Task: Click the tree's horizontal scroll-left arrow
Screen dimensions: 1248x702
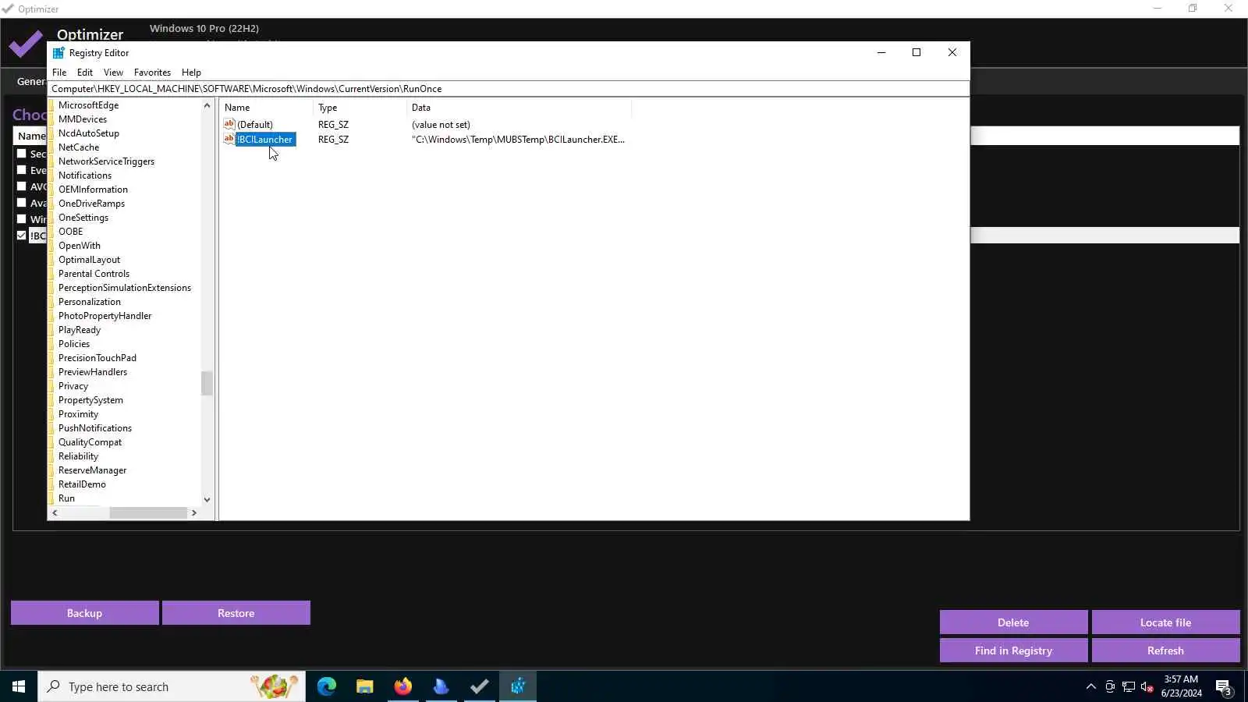Action: click(x=55, y=512)
